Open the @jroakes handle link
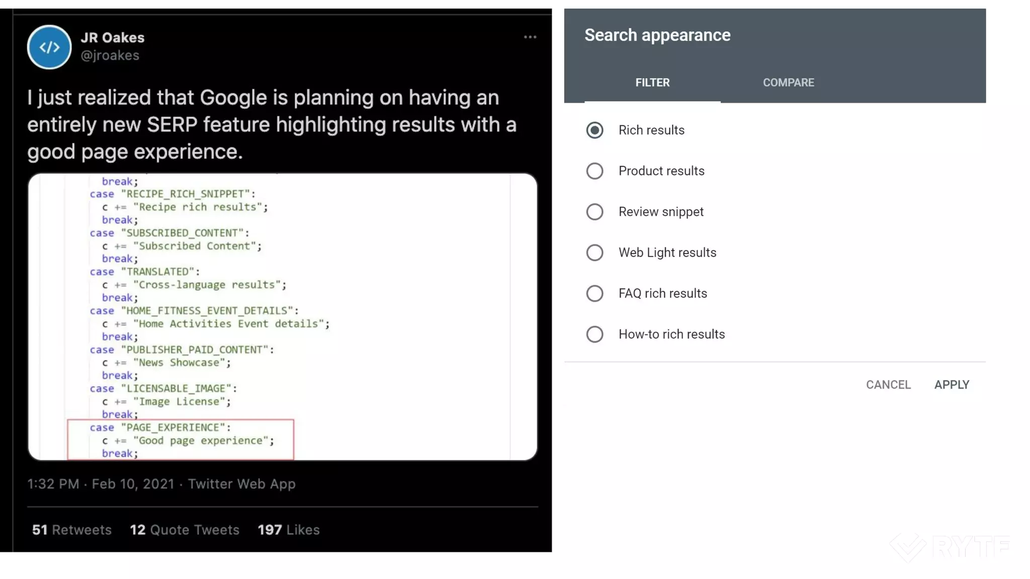 tap(110, 55)
